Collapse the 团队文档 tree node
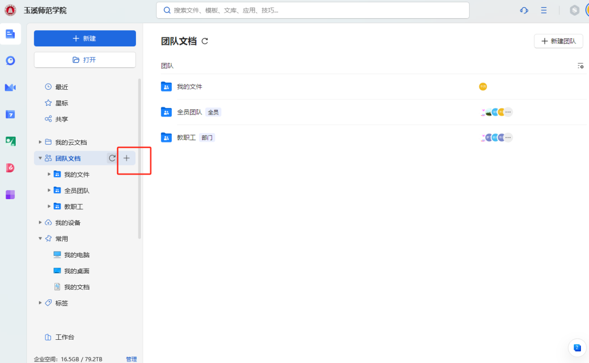This screenshot has height=363, width=589. point(40,158)
